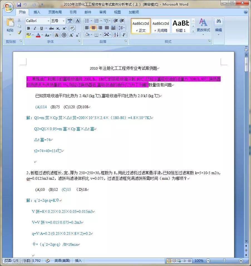Viewport: 251px width, 266px height.
Task: Apply character shading A icon
Action: (x=56, y=35)
